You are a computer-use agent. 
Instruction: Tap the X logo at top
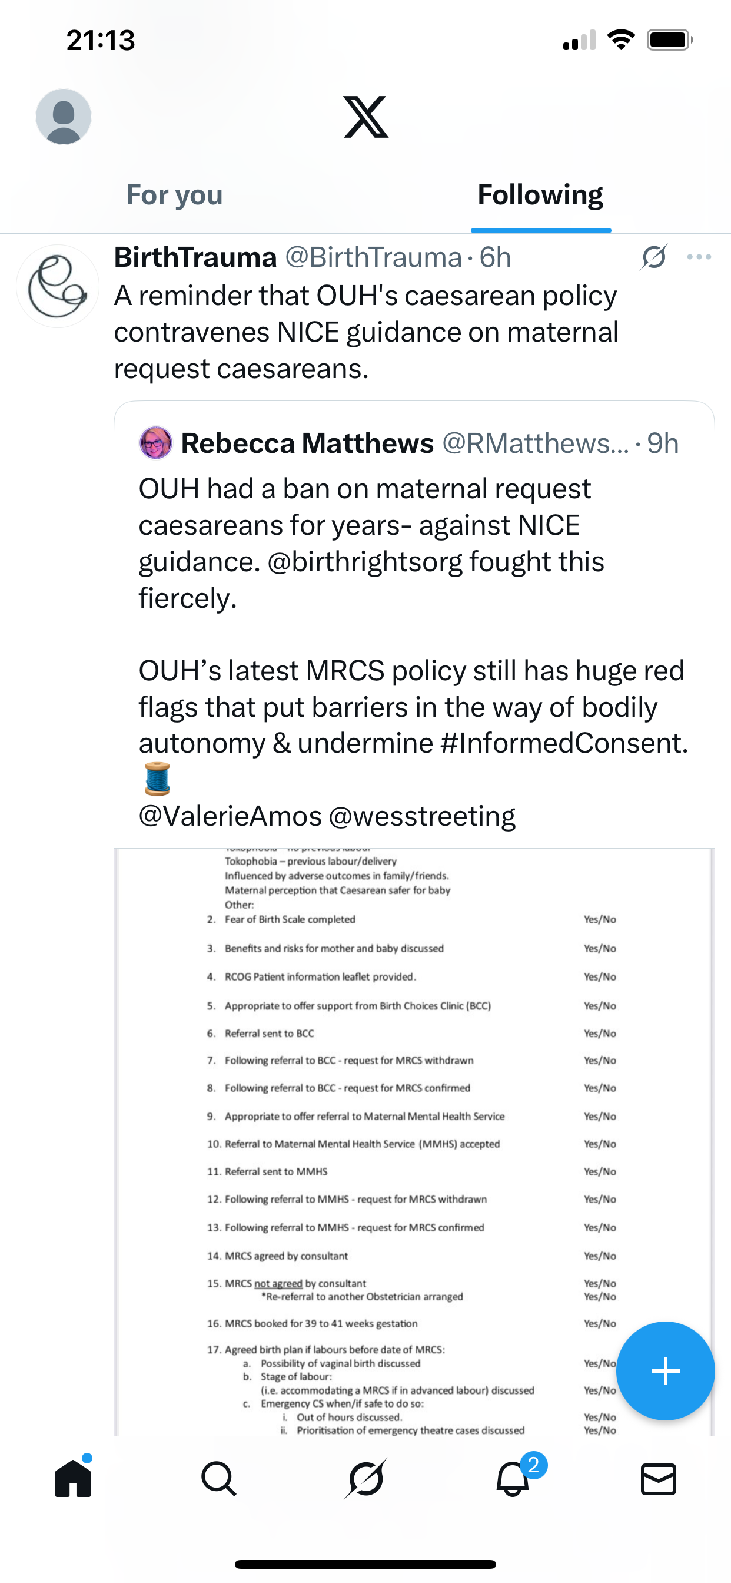pos(365,117)
